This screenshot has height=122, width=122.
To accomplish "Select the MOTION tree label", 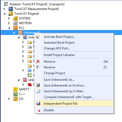I will point(25,23).
